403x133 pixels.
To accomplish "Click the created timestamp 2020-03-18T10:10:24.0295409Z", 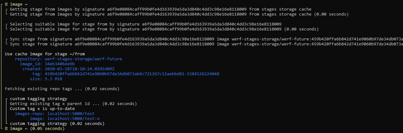I will coord(80,69).
